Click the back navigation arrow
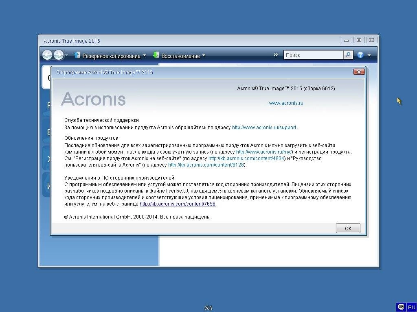417x312 pixels. pos(47,55)
